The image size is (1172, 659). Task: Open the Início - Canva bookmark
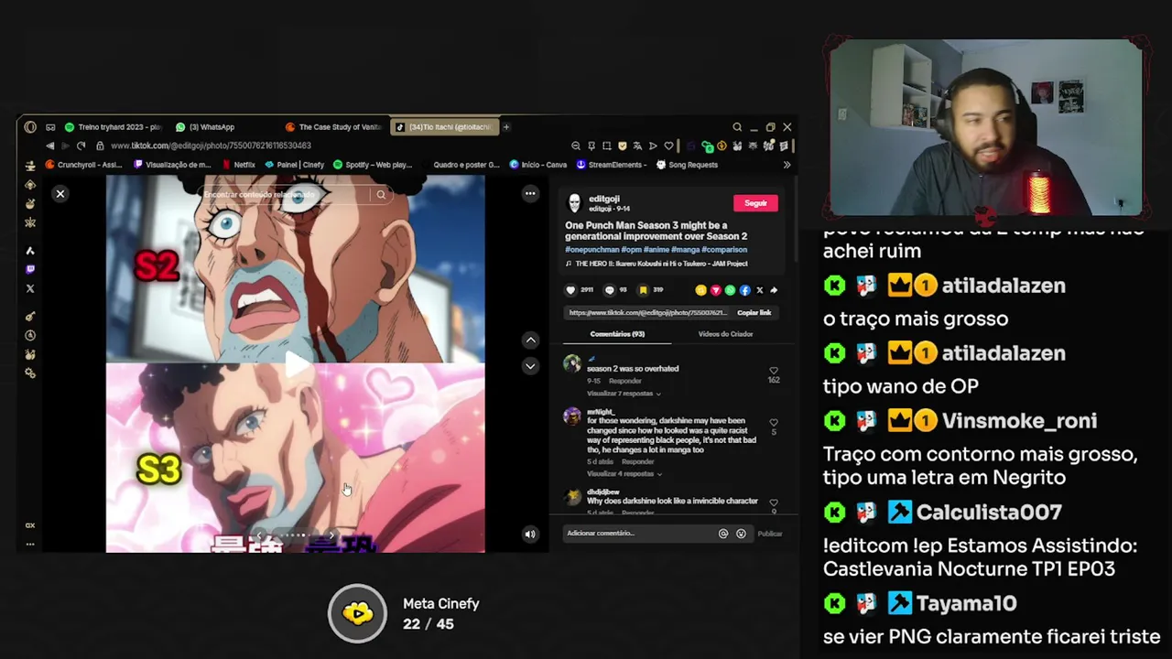coord(538,165)
